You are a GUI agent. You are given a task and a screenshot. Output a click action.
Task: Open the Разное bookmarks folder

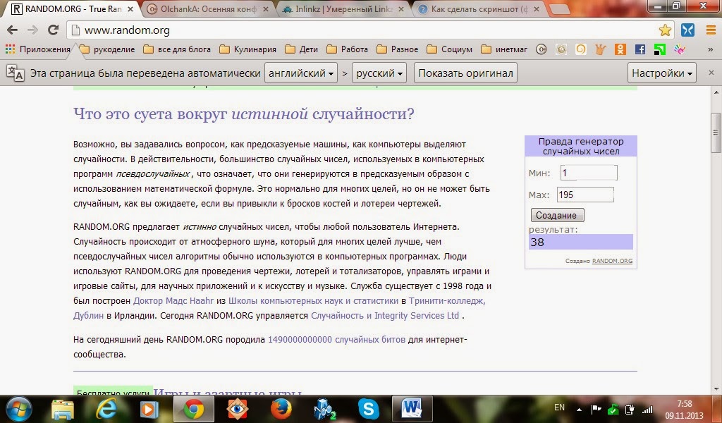pos(398,49)
